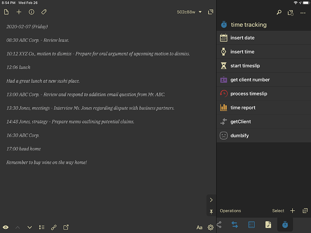Run the time report action
311x233 pixels.
tap(263, 108)
